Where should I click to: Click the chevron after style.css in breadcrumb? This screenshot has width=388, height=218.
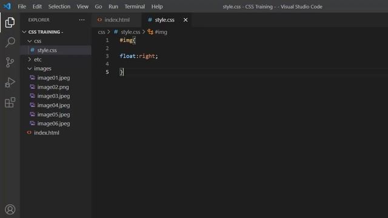click(144, 32)
